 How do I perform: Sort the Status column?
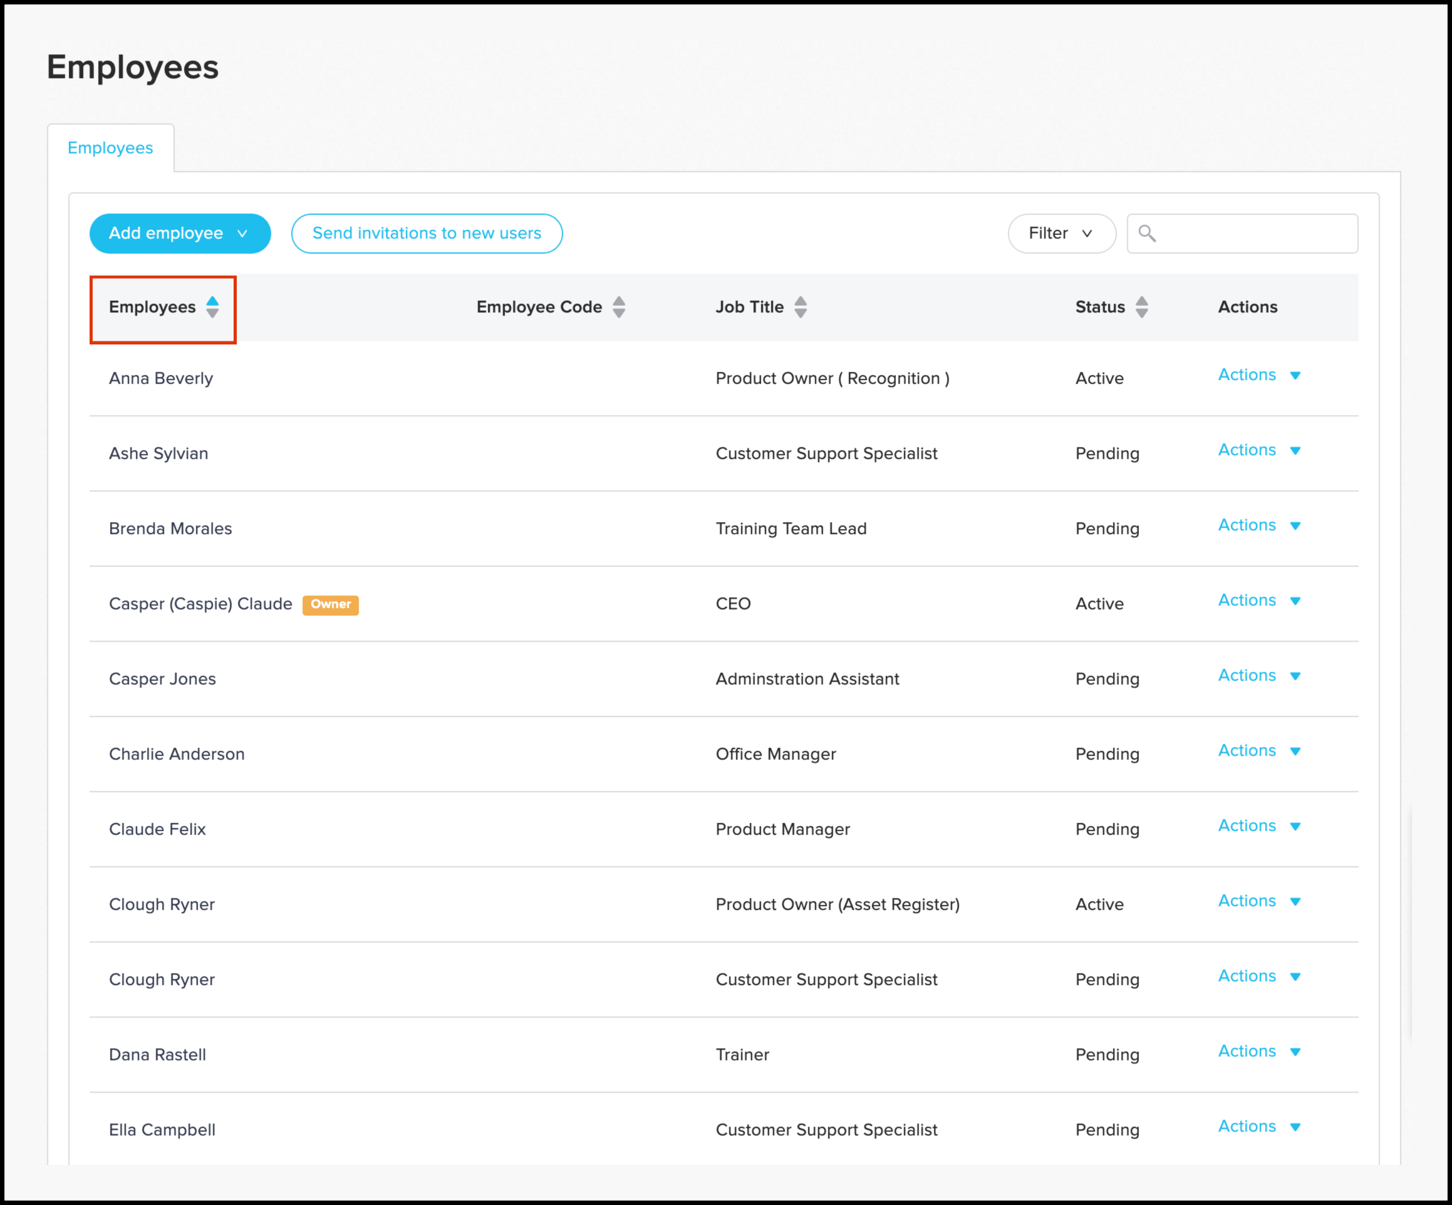1141,307
